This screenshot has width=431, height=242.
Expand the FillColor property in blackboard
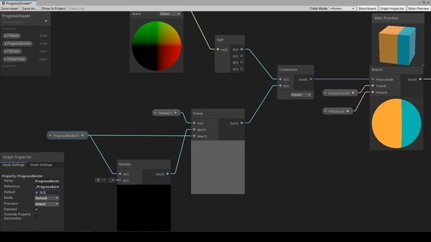pos(5,51)
